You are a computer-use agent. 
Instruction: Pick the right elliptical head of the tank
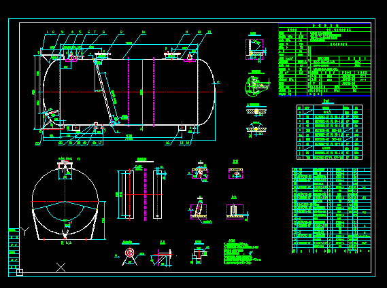point(206,92)
